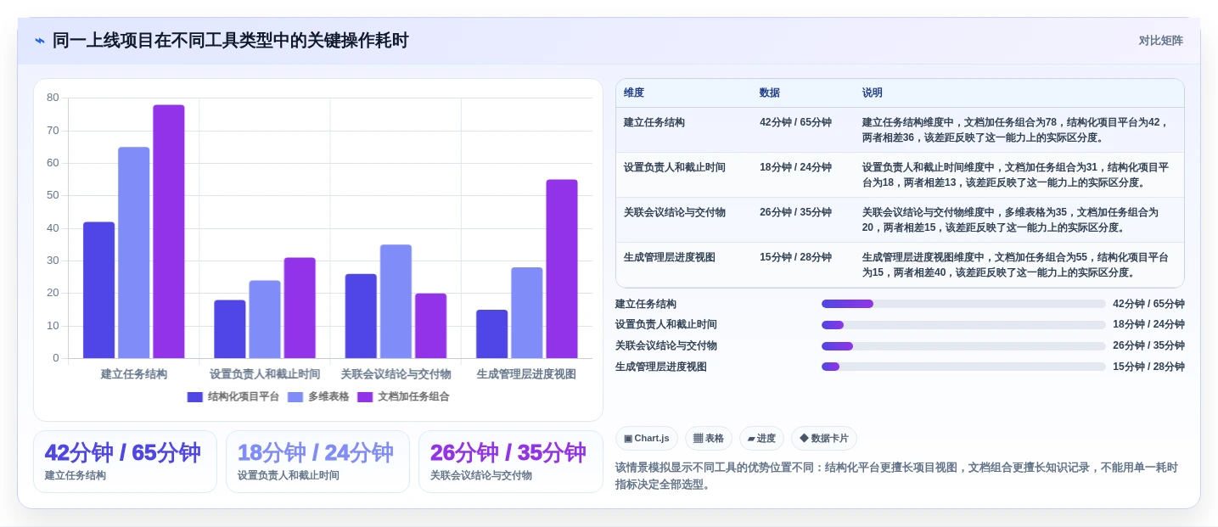Click 结构化项目平台 bar for 建立任务结构
Screen dimensions: 1218x527
click(x=98, y=290)
